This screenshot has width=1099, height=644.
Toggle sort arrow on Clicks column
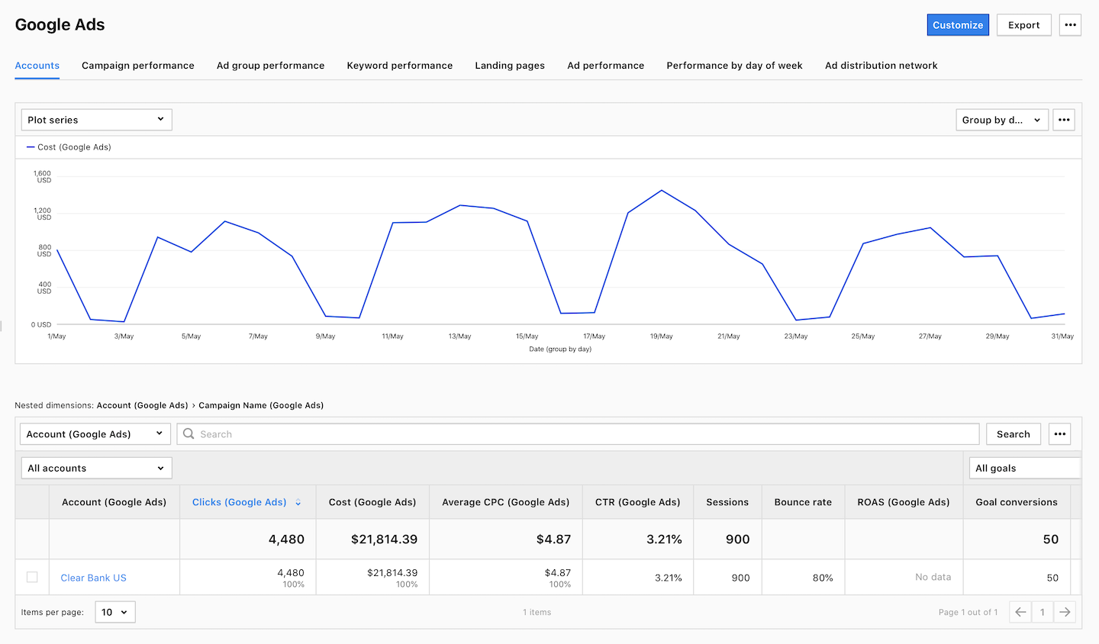(298, 502)
